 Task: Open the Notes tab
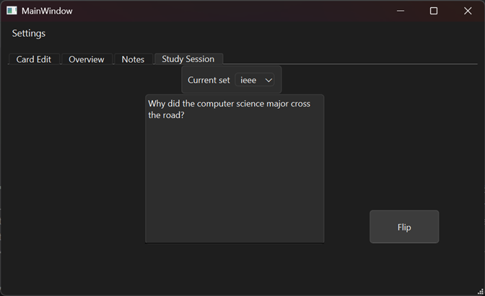click(133, 59)
